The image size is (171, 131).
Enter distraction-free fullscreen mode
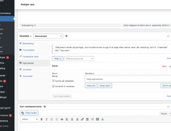[92, 119]
